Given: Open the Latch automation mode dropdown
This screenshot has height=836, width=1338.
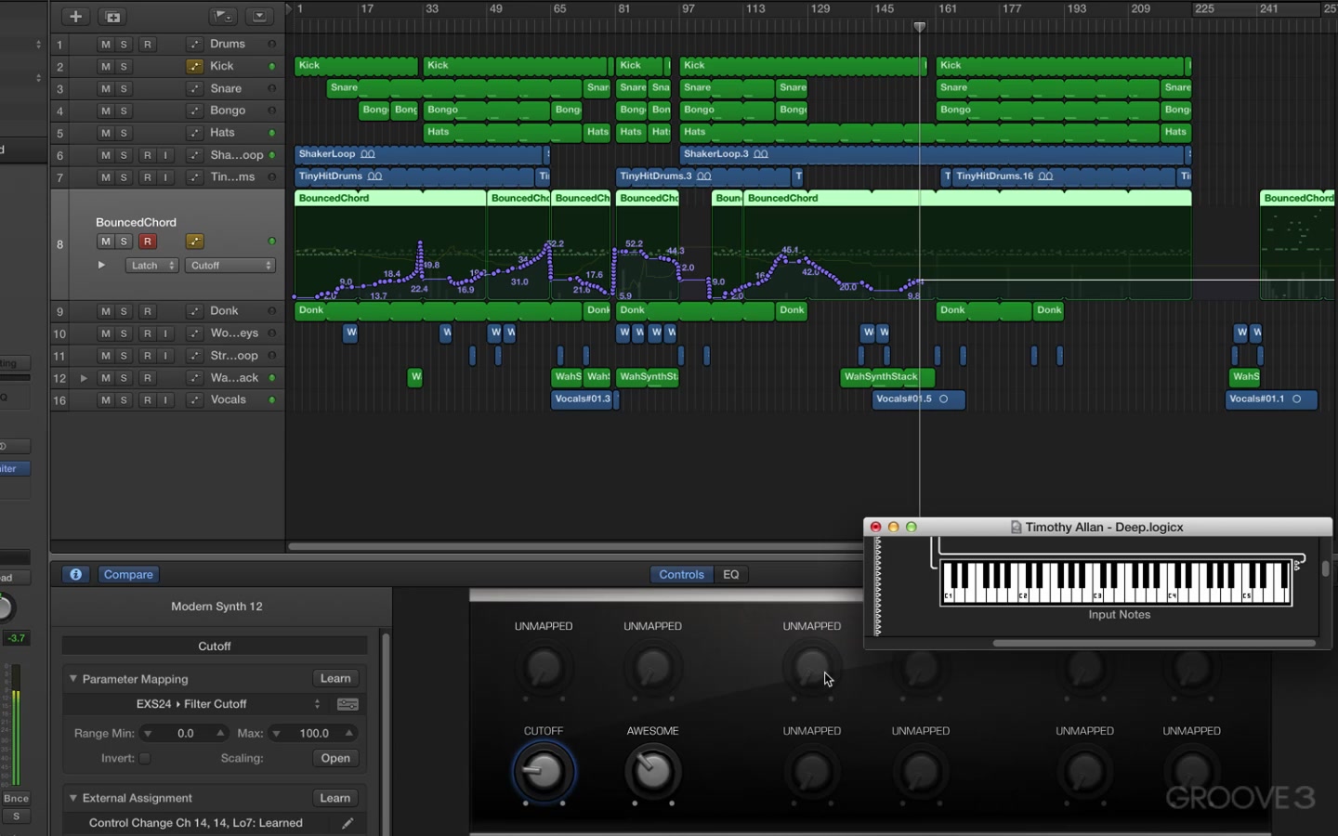Looking at the screenshot, I should click(x=151, y=266).
